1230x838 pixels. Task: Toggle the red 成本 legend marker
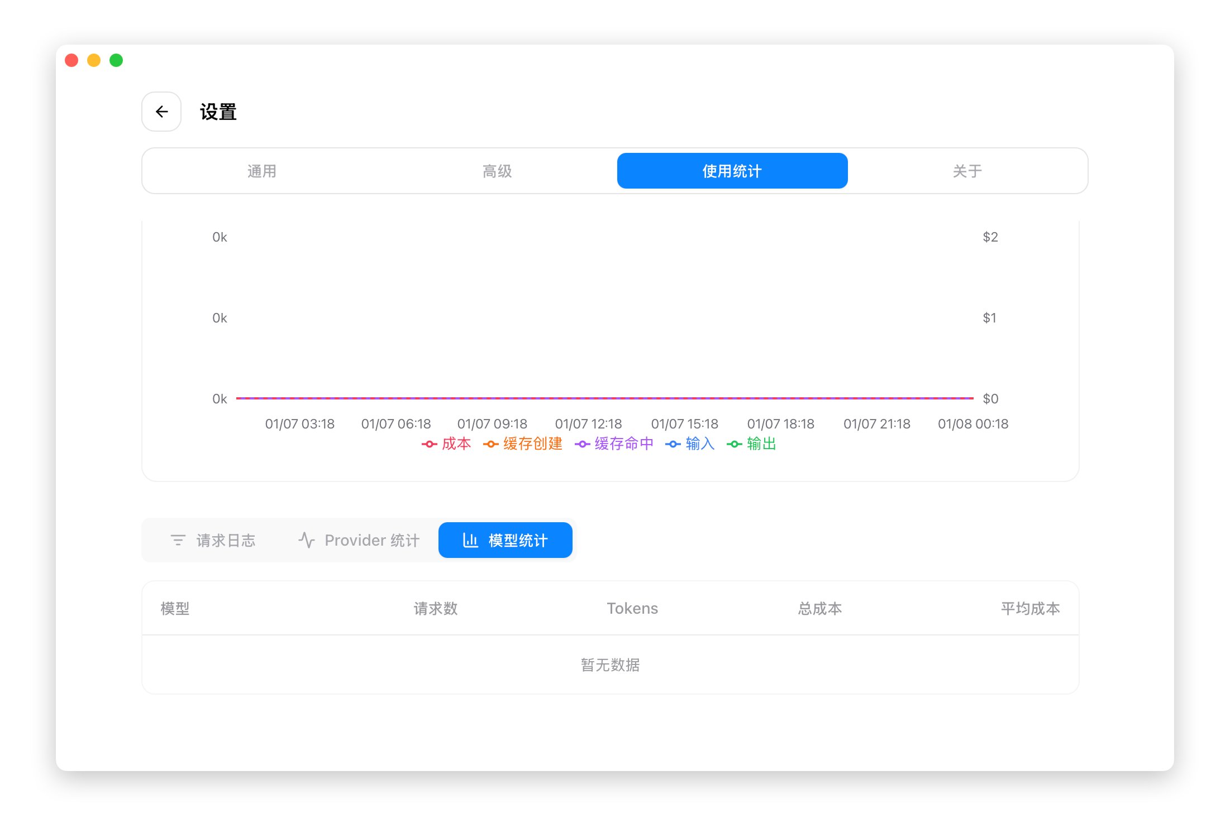tap(429, 444)
